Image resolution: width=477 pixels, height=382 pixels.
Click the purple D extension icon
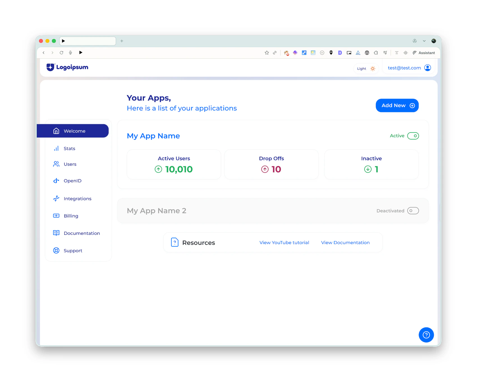340,53
